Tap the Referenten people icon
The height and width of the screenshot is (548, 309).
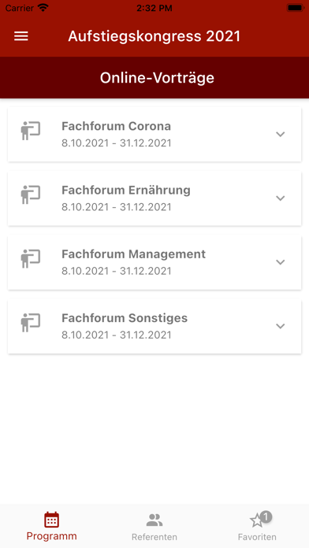pos(154,520)
